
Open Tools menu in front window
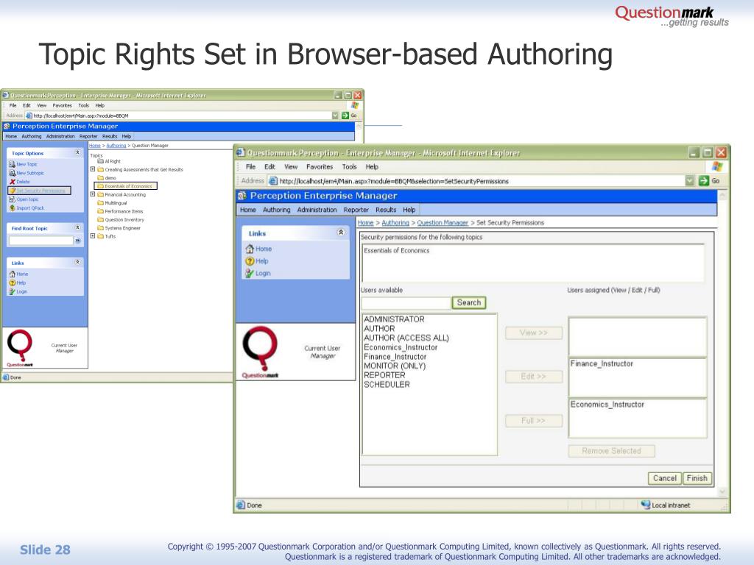click(349, 167)
